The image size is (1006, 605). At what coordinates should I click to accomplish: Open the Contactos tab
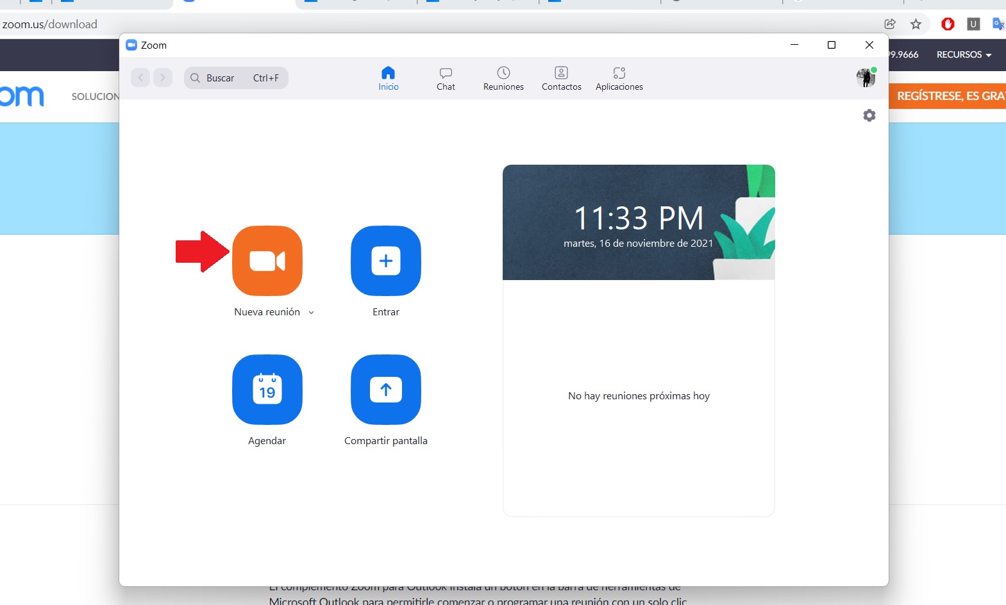point(562,79)
